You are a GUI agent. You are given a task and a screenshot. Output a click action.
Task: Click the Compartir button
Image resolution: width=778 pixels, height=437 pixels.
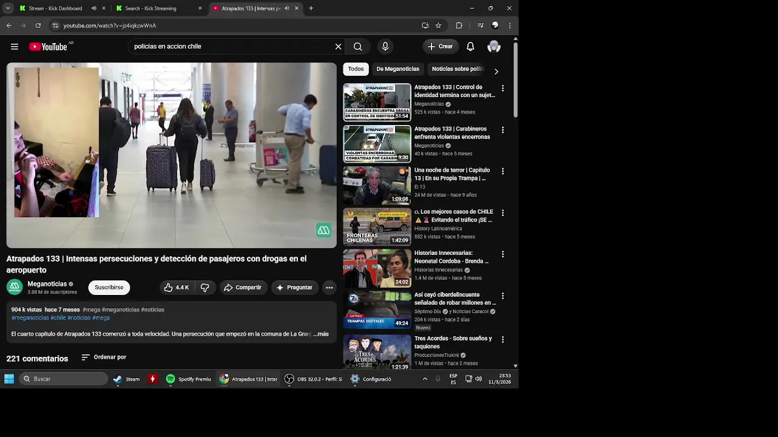[x=243, y=288]
